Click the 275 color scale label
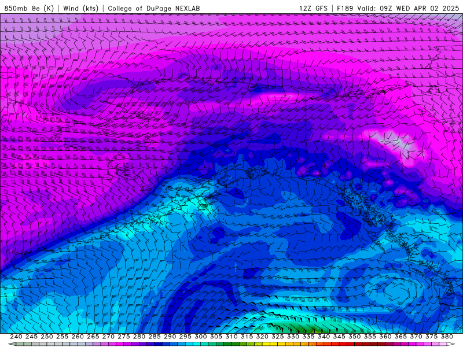The width and height of the screenshot is (463, 347). pos(123,337)
